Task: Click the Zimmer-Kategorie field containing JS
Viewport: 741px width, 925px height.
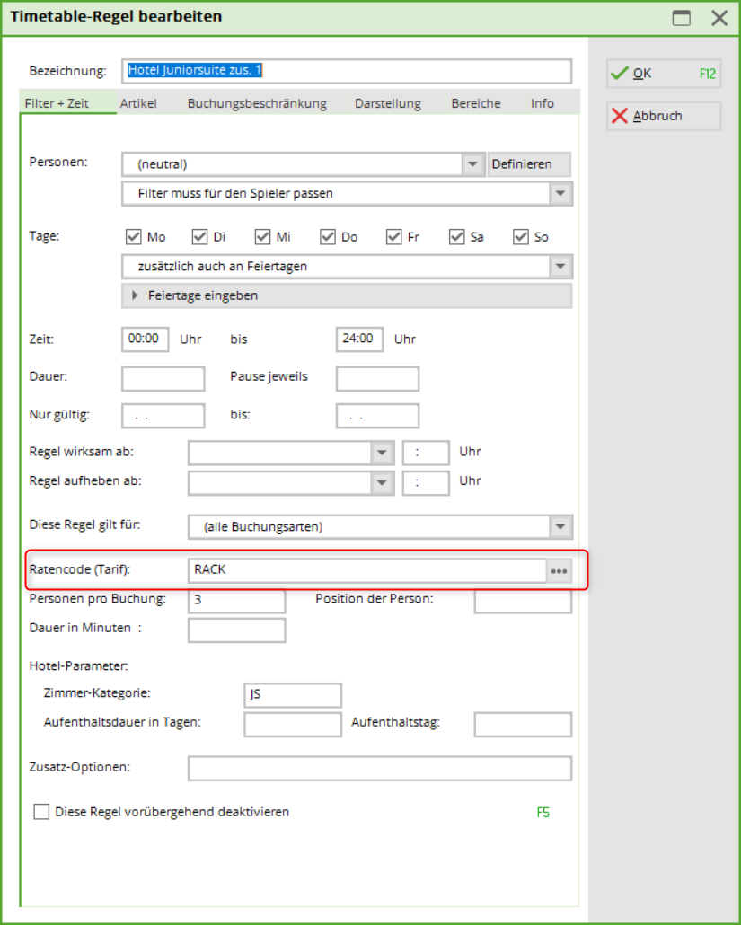Action: [293, 695]
